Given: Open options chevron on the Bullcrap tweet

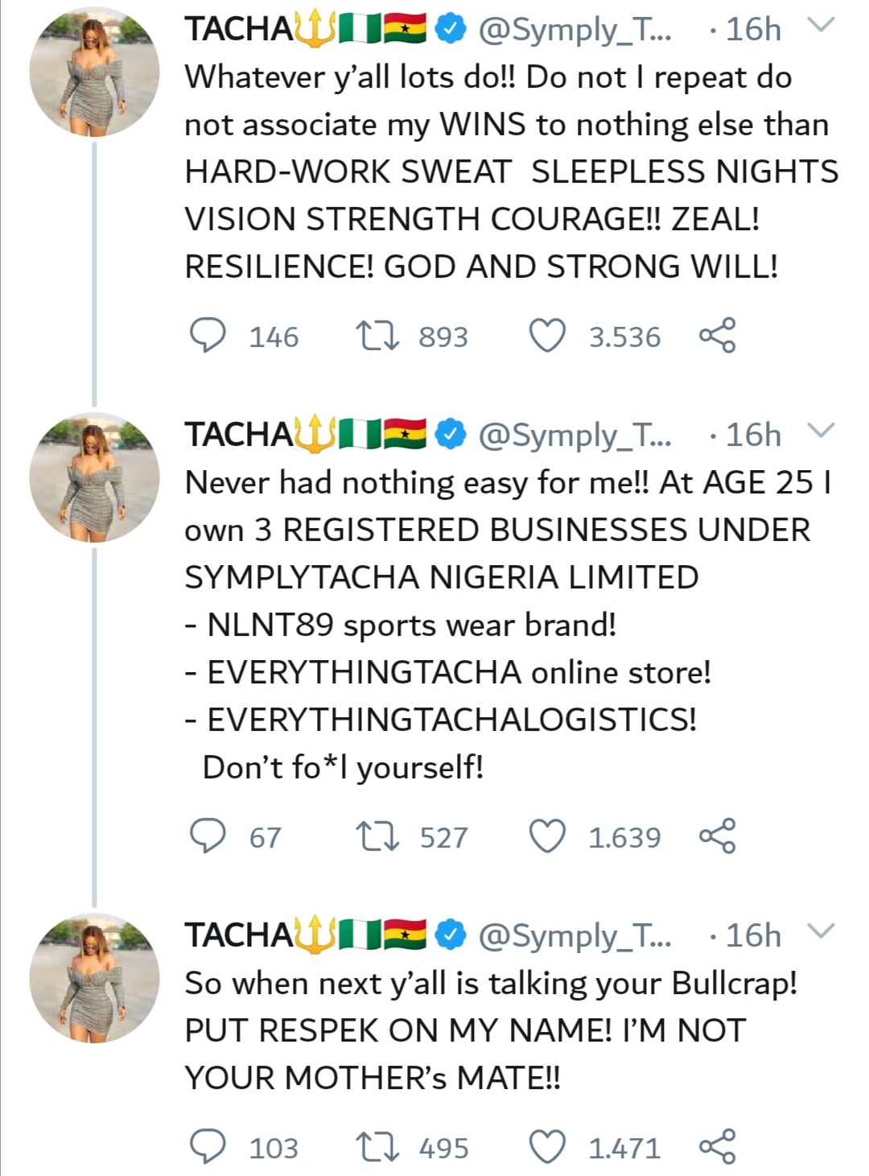Looking at the screenshot, I should 821,932.
